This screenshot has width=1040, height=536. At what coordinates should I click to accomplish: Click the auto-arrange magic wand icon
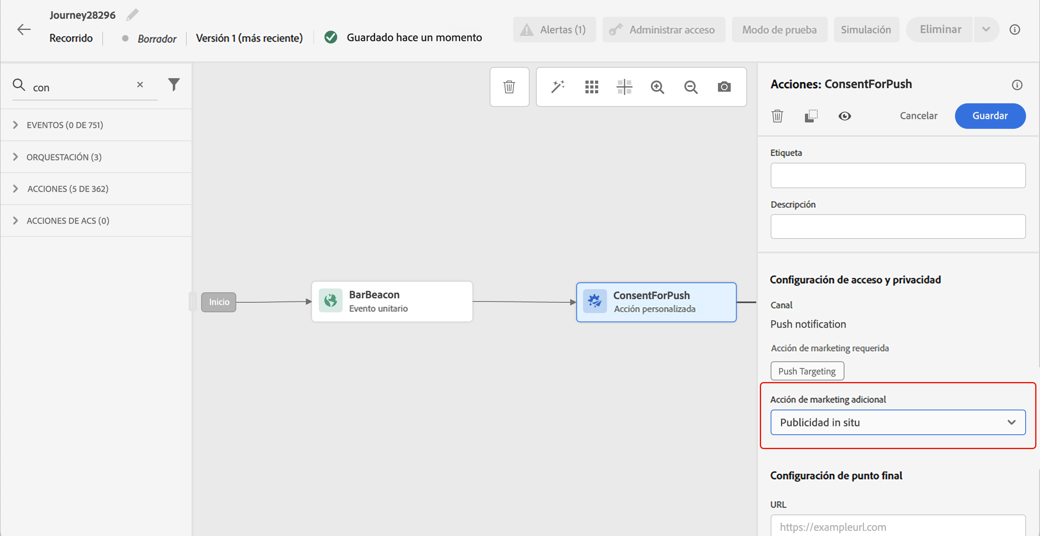point(558,87)
